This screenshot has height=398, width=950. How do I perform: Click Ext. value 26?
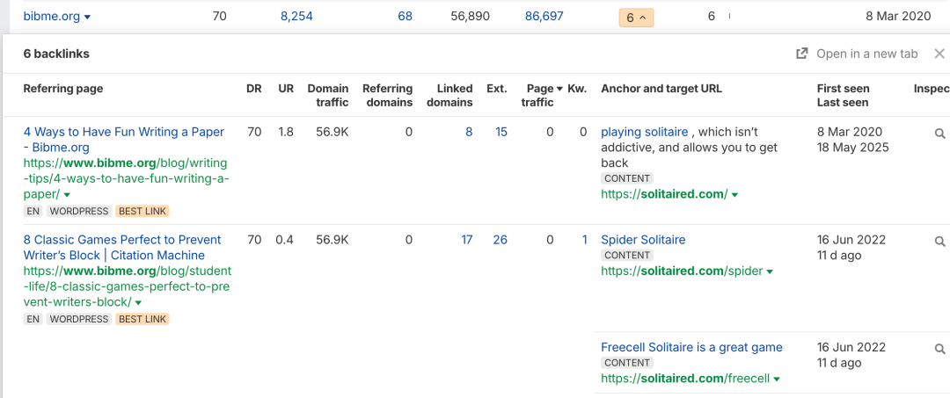coord(500,240)
